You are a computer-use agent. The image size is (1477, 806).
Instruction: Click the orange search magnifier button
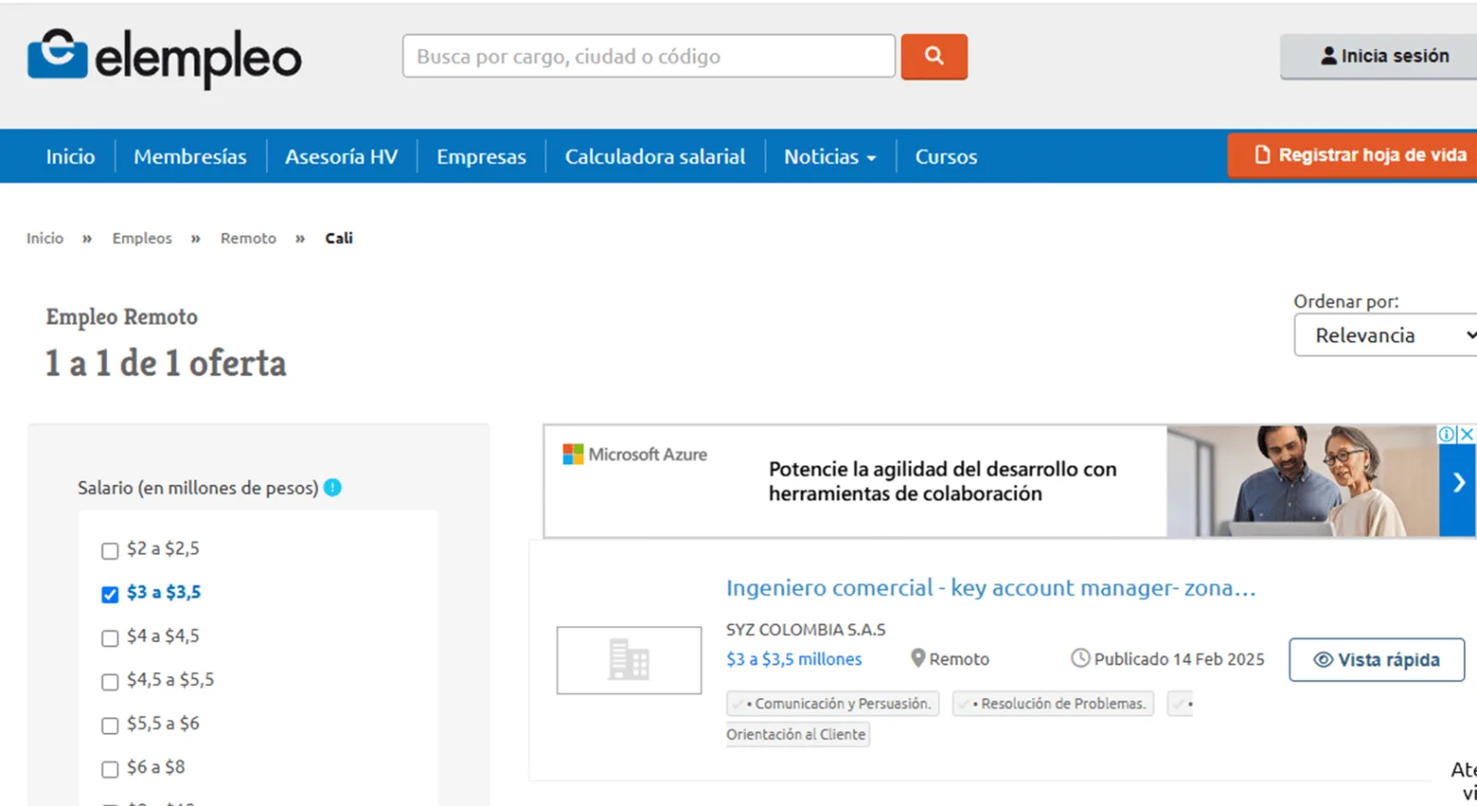click(934, 56)
